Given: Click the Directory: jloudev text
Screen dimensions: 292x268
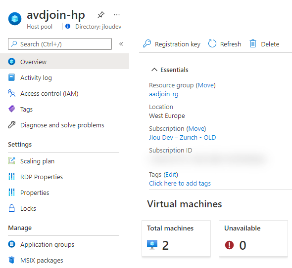Looking at the screenshot, I should click(98, 27).
